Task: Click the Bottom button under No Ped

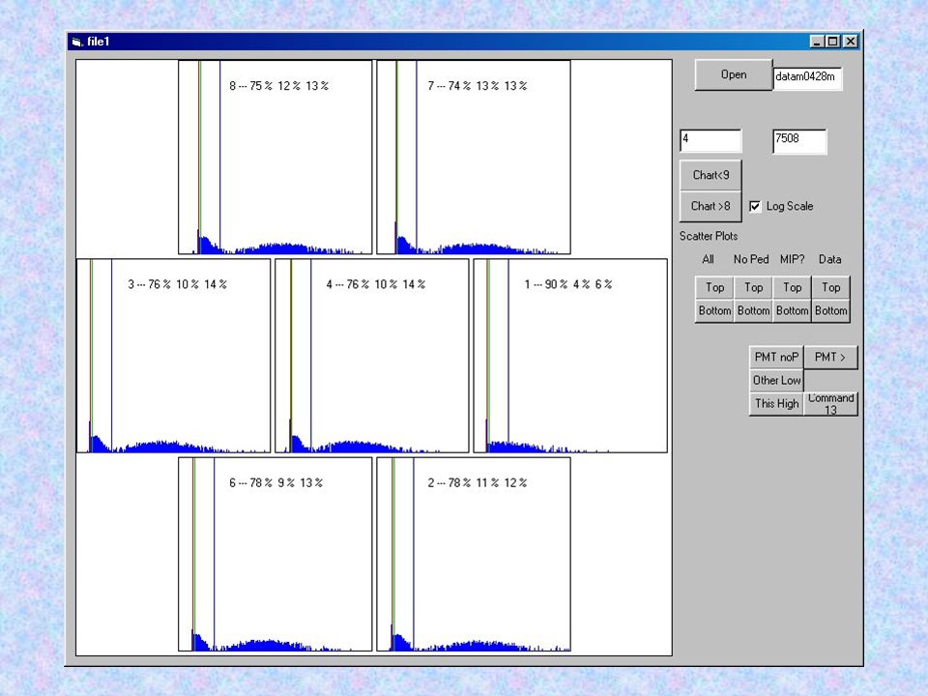Action: coord(753,310)
